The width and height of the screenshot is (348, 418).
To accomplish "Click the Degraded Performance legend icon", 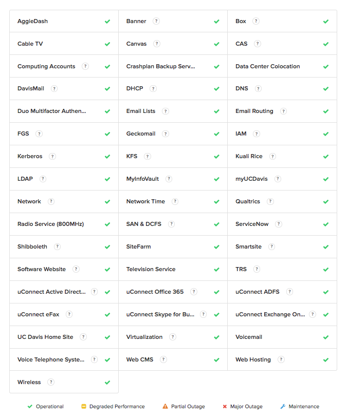I will point(84,406).
